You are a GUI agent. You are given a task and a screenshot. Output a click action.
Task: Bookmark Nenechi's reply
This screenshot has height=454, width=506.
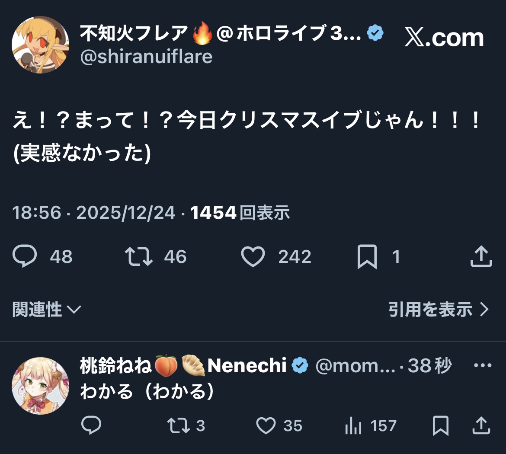[x=441, y=426]
